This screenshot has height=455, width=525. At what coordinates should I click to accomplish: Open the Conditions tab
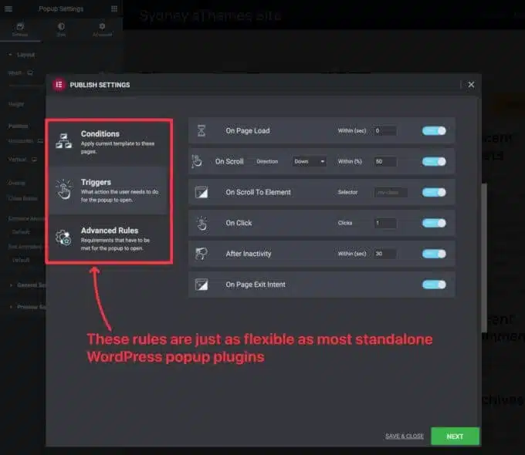pos(109,143)
